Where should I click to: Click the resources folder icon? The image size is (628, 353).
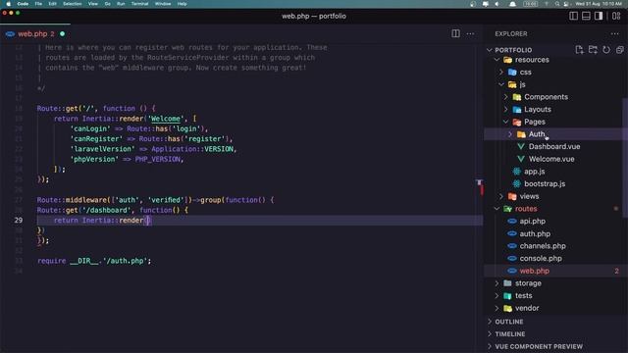(508, 60)
